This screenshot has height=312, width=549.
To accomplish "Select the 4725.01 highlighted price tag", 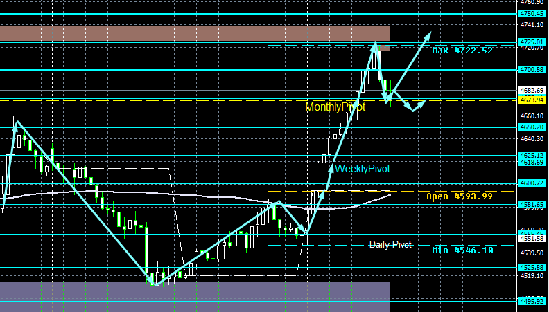I will [x=532, y=42].
